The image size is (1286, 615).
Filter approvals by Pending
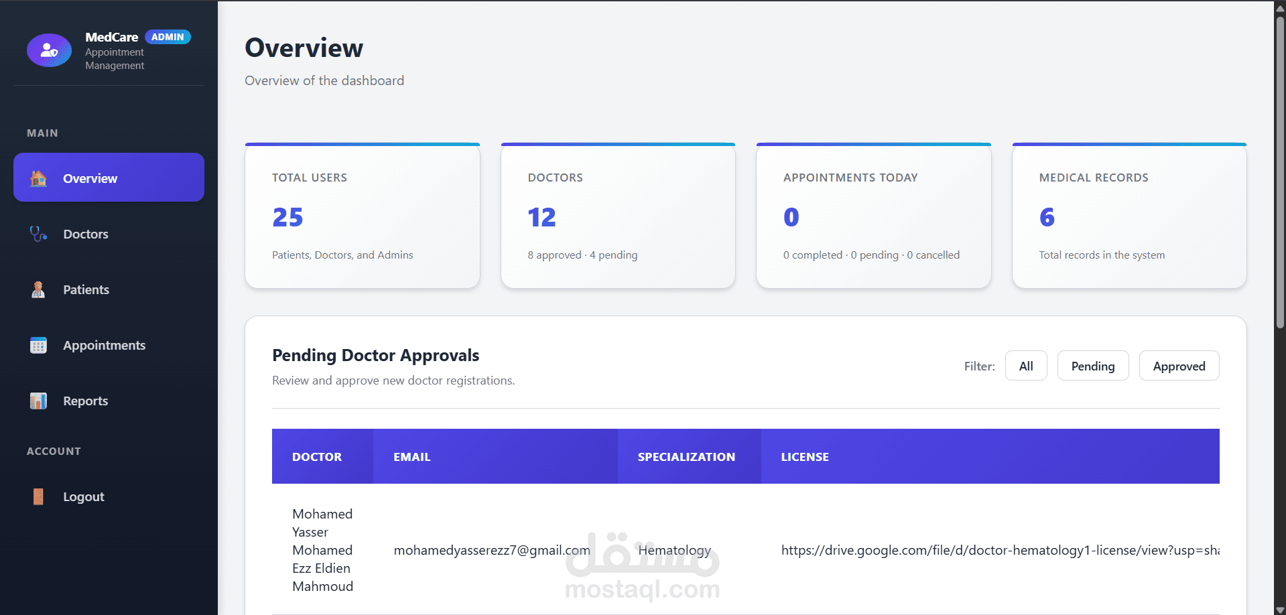point(1092,366)
